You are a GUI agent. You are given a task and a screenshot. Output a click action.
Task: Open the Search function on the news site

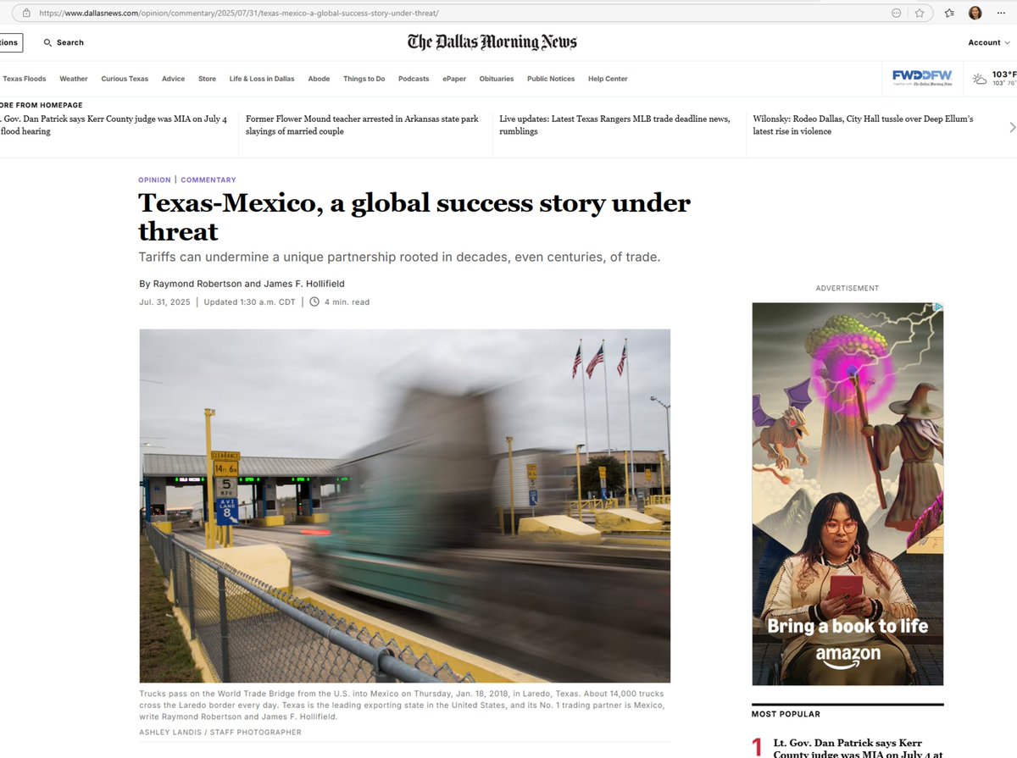pyautogui.click(x=64, y=41)
